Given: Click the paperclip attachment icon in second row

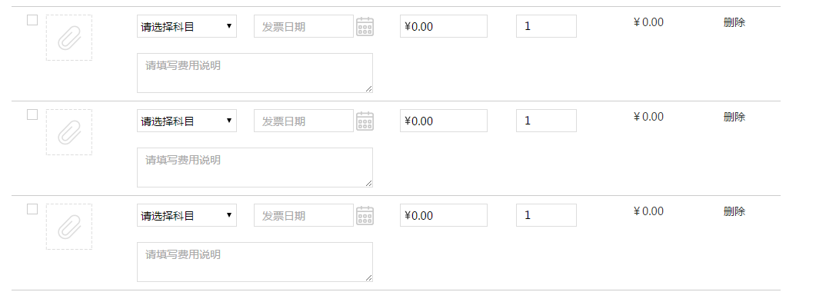Looking at the screenshot, I should pyautogui.click(x=69, y=132).
